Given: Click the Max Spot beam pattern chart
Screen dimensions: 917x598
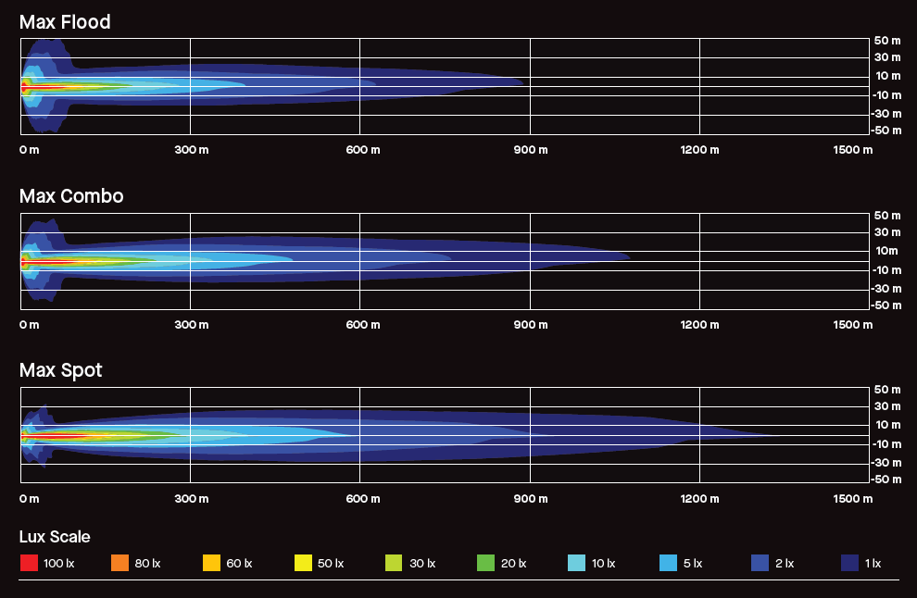Looking at the screenshot, I should 445,435.
